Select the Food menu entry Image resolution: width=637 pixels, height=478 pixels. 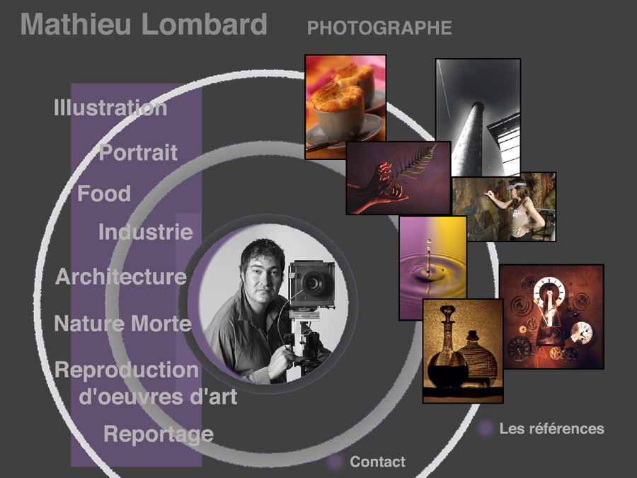104,193
